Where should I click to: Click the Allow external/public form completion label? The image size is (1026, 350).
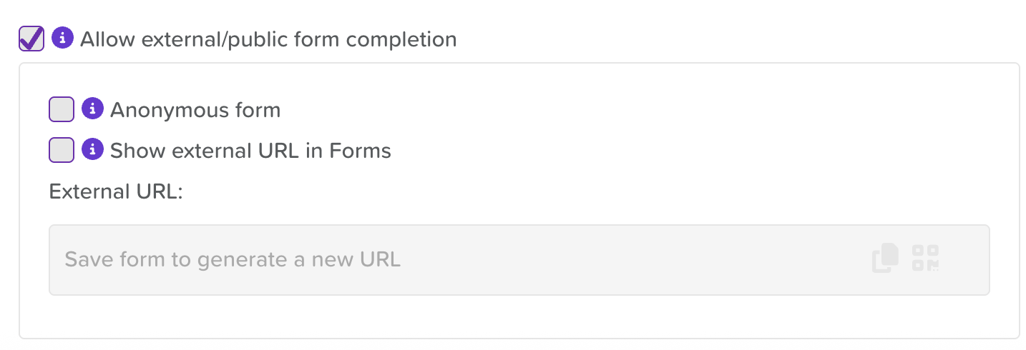[268, 39]
